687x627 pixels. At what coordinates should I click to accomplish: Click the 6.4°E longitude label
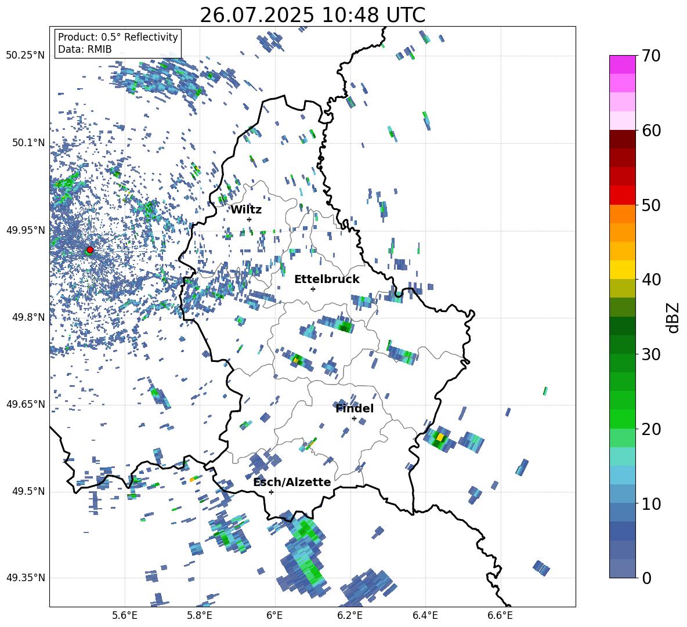[x=425, y=615]
